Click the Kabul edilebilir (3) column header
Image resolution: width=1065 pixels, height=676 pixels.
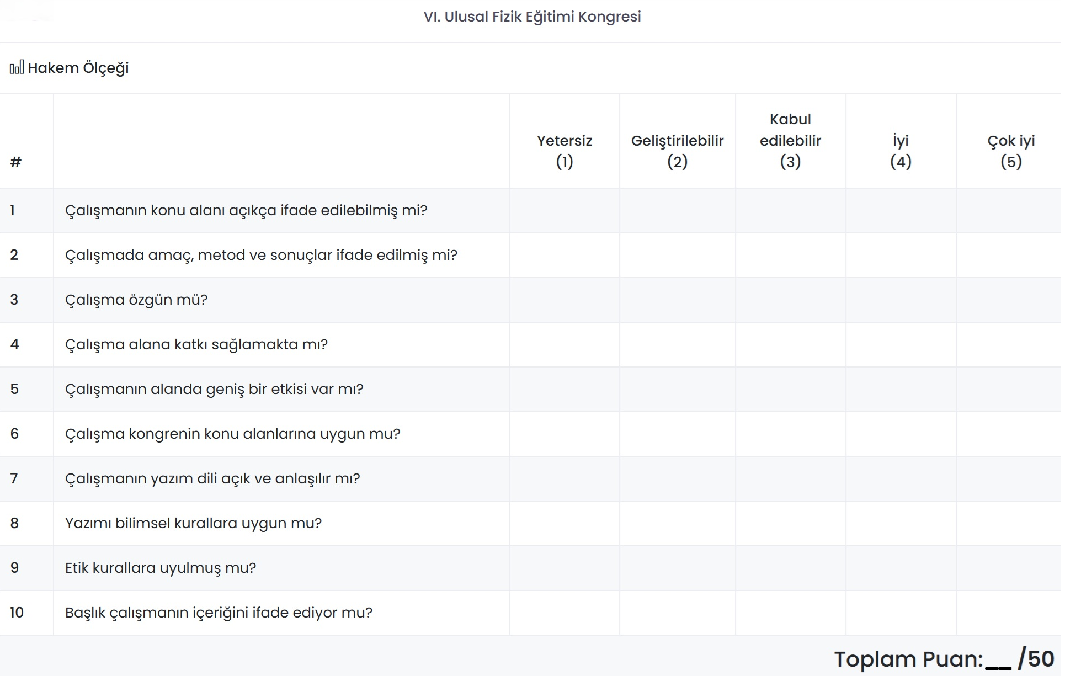pos(790,141)
